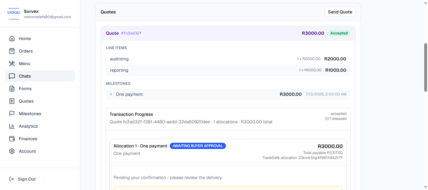The height and width of the screenshot is (190, 428).
Task: Click the Allocation 1 · One payment title
Action: tap(140, 146)
